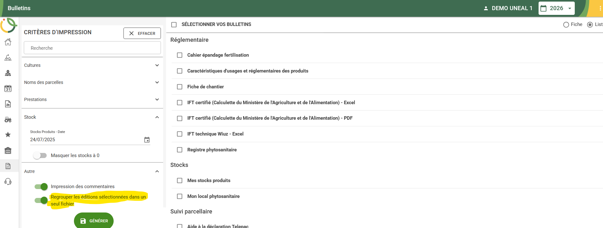Image resolution: width=603 pixels, height=228 pixels.
Task: Select the Liste view radio button
Action: pyautogui.click(x=590, y=25)
